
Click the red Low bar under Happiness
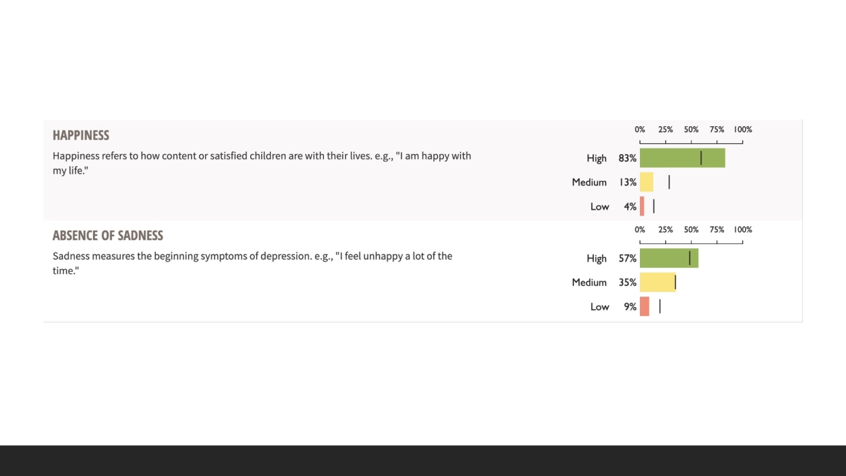642,207
